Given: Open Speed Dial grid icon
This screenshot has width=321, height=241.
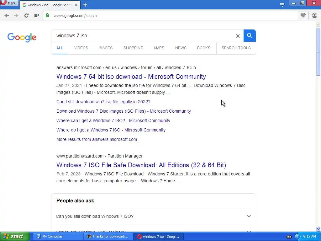Looking at the screenshot, I should (x=37, y=16).
